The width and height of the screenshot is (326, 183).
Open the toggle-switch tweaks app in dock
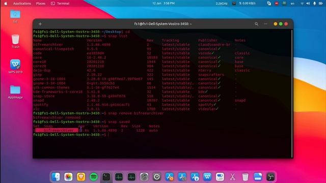click(x=220, y=177)
